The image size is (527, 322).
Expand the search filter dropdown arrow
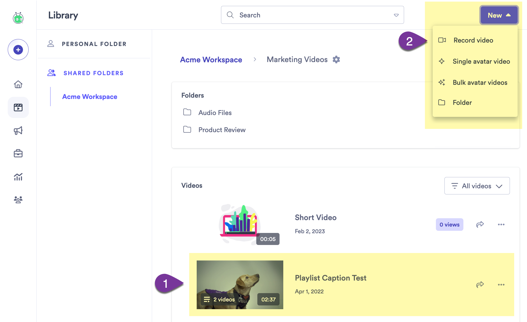pos(396,15)
